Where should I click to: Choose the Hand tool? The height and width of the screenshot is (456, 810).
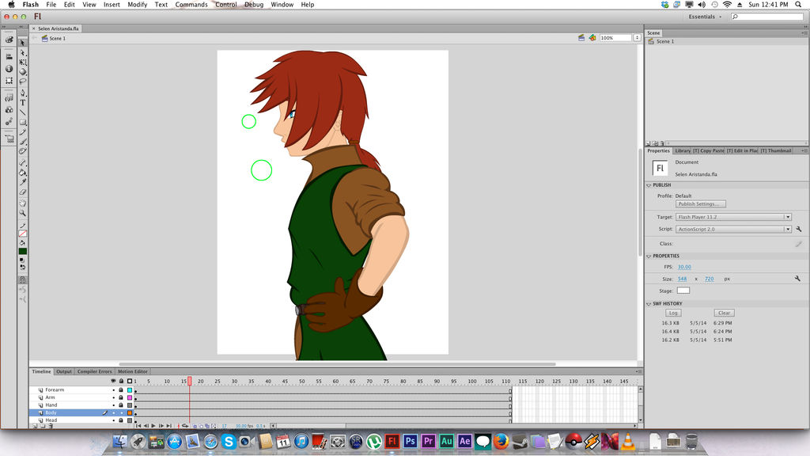tap(23, 203)
